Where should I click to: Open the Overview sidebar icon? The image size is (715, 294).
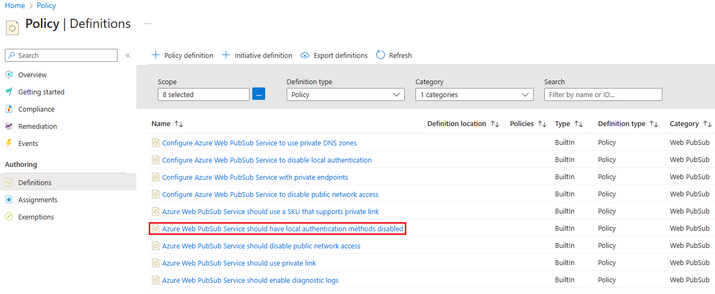tap(9, 75)
